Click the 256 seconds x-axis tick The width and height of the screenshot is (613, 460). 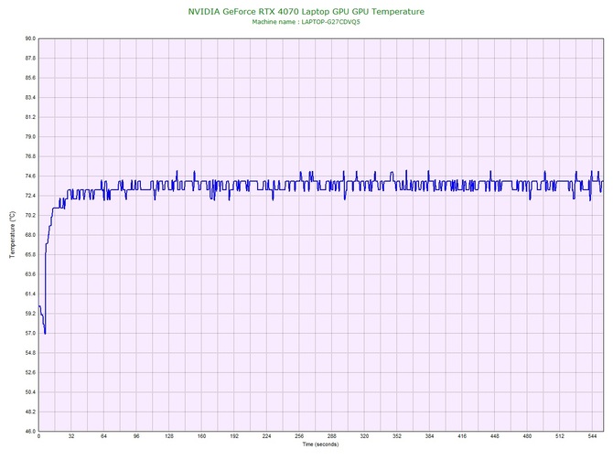299,437
